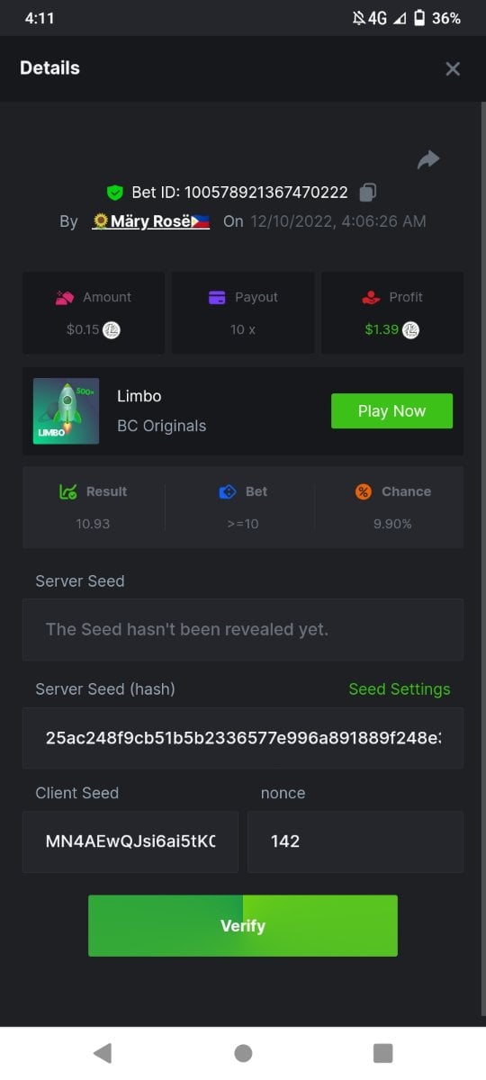Click the green verified shield icon

pyautogui.click(x=114, y=192)
